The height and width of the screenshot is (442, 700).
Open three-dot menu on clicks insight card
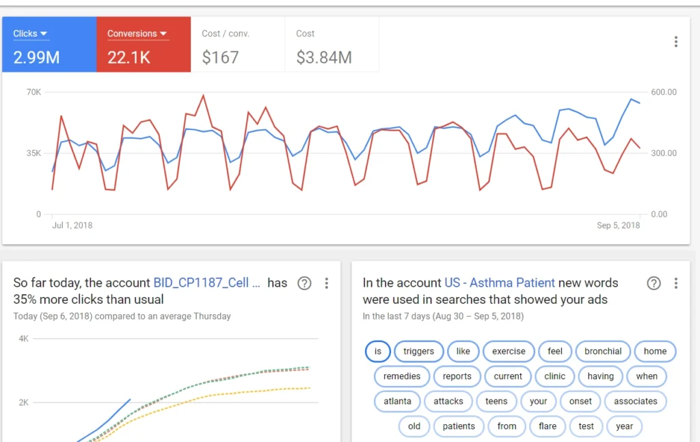327,283
